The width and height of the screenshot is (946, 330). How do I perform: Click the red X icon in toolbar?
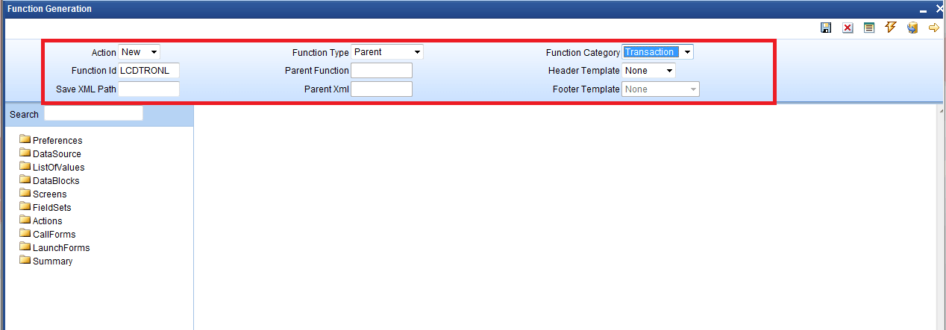(x=848, y=28)
